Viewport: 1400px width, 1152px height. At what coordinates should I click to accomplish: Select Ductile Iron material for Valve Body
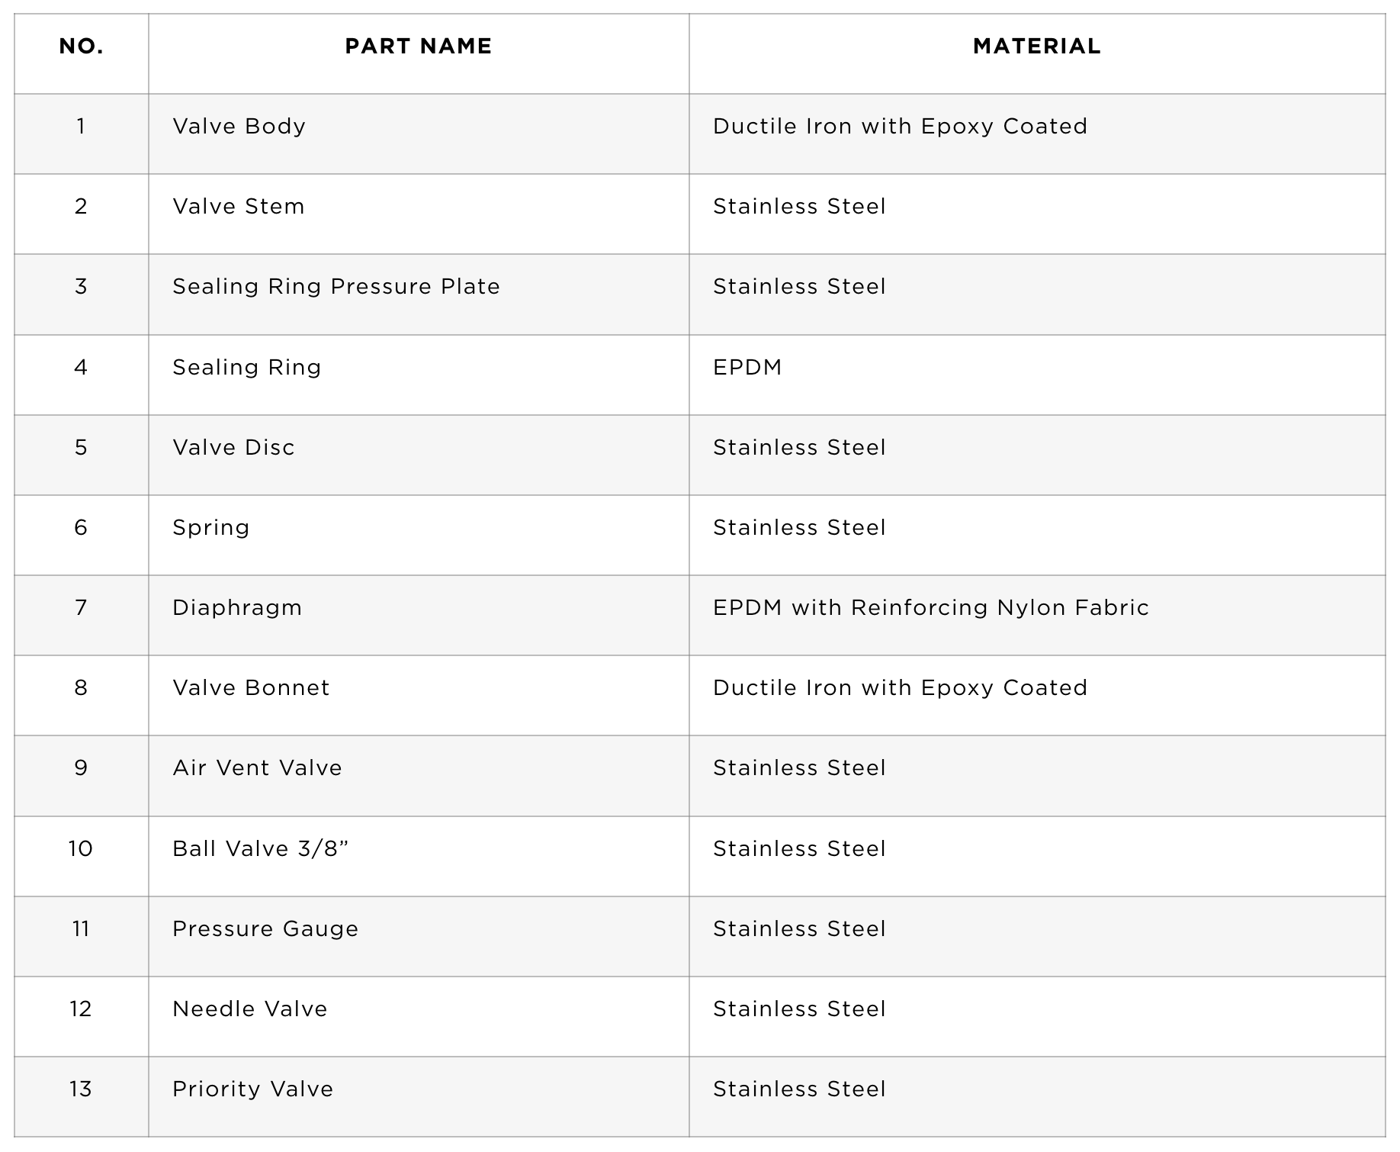pos(900,126)
